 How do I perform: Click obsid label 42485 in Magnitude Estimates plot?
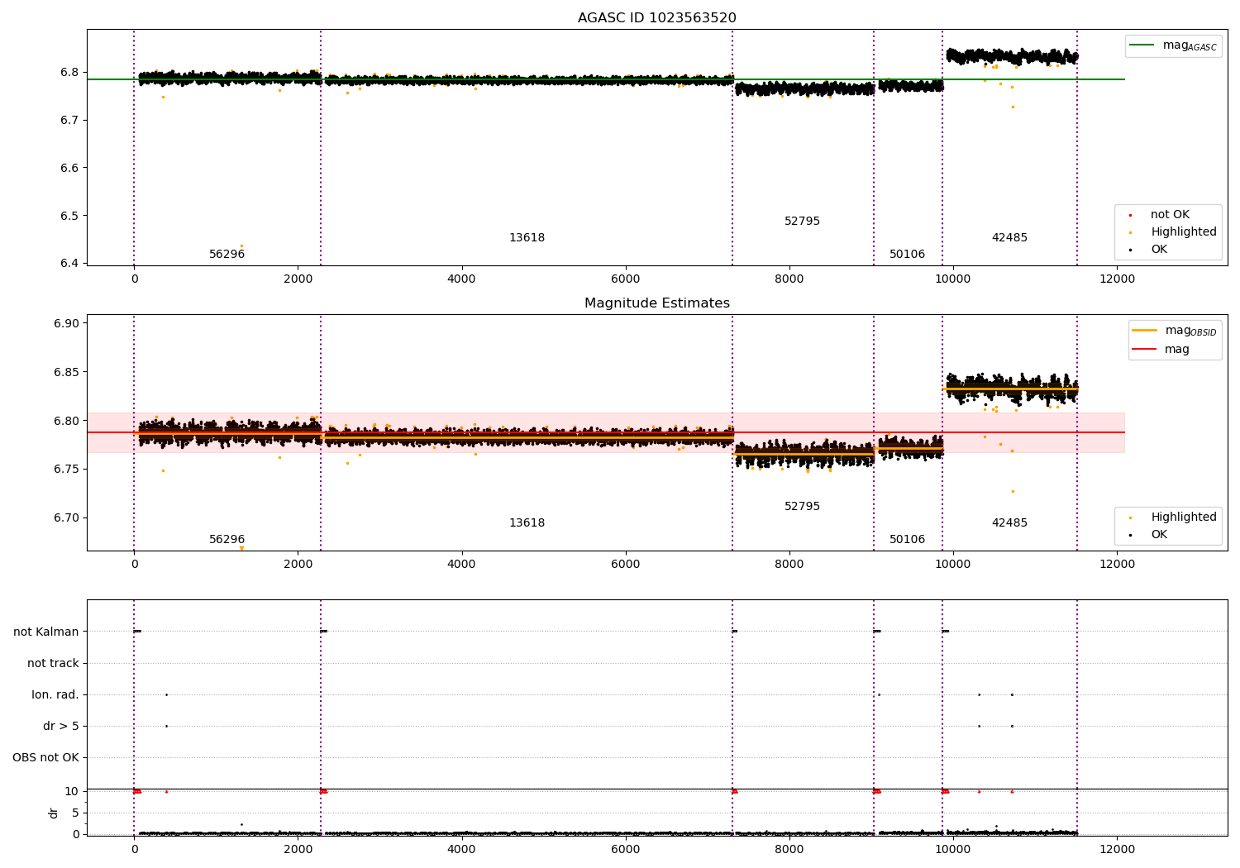tap(1009, 523)
